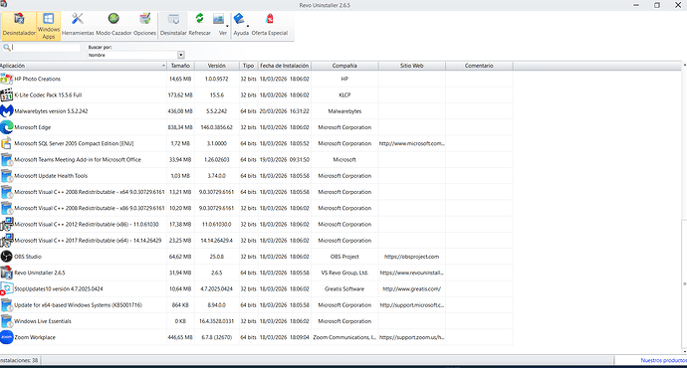Sort by Tipo column header
The image size is (687, 368).
pyautogui.click(x=249, y=66)
